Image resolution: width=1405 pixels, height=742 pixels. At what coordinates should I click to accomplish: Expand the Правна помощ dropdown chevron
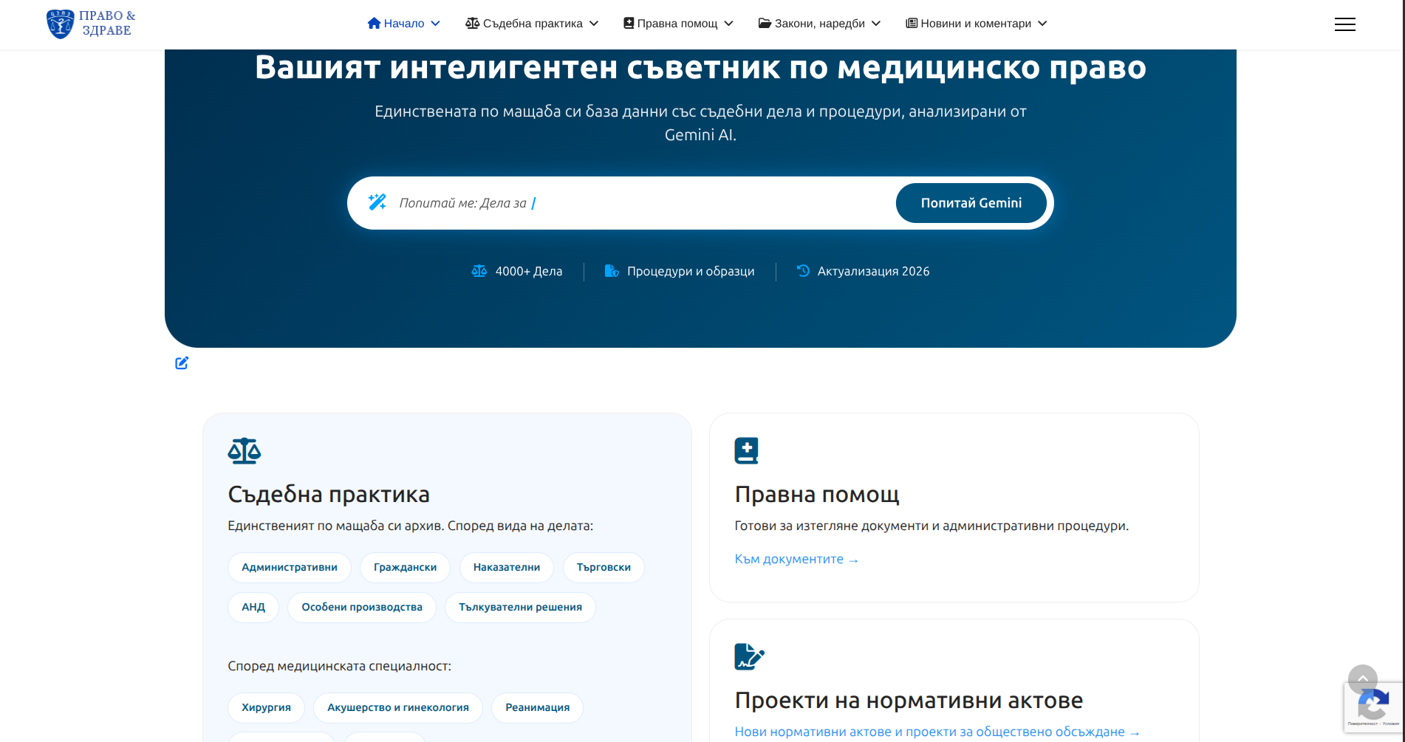click(728, 24)
